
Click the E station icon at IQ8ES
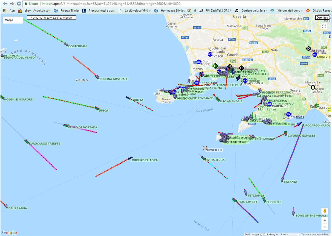click(x=313, y=87)
